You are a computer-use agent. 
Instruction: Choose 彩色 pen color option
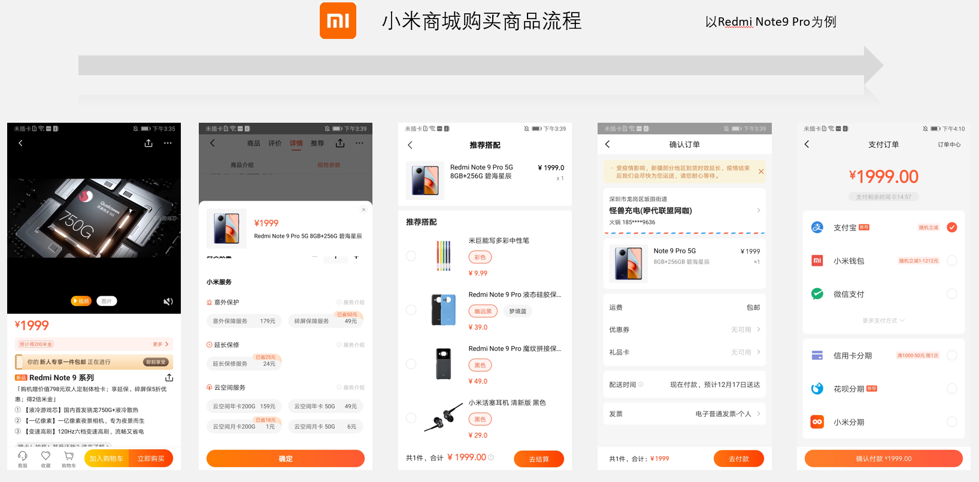pos(480,257)
